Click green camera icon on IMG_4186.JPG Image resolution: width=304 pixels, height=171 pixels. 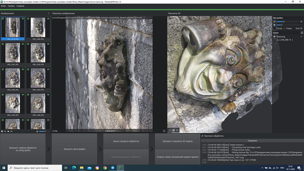[x=48, y=95]
